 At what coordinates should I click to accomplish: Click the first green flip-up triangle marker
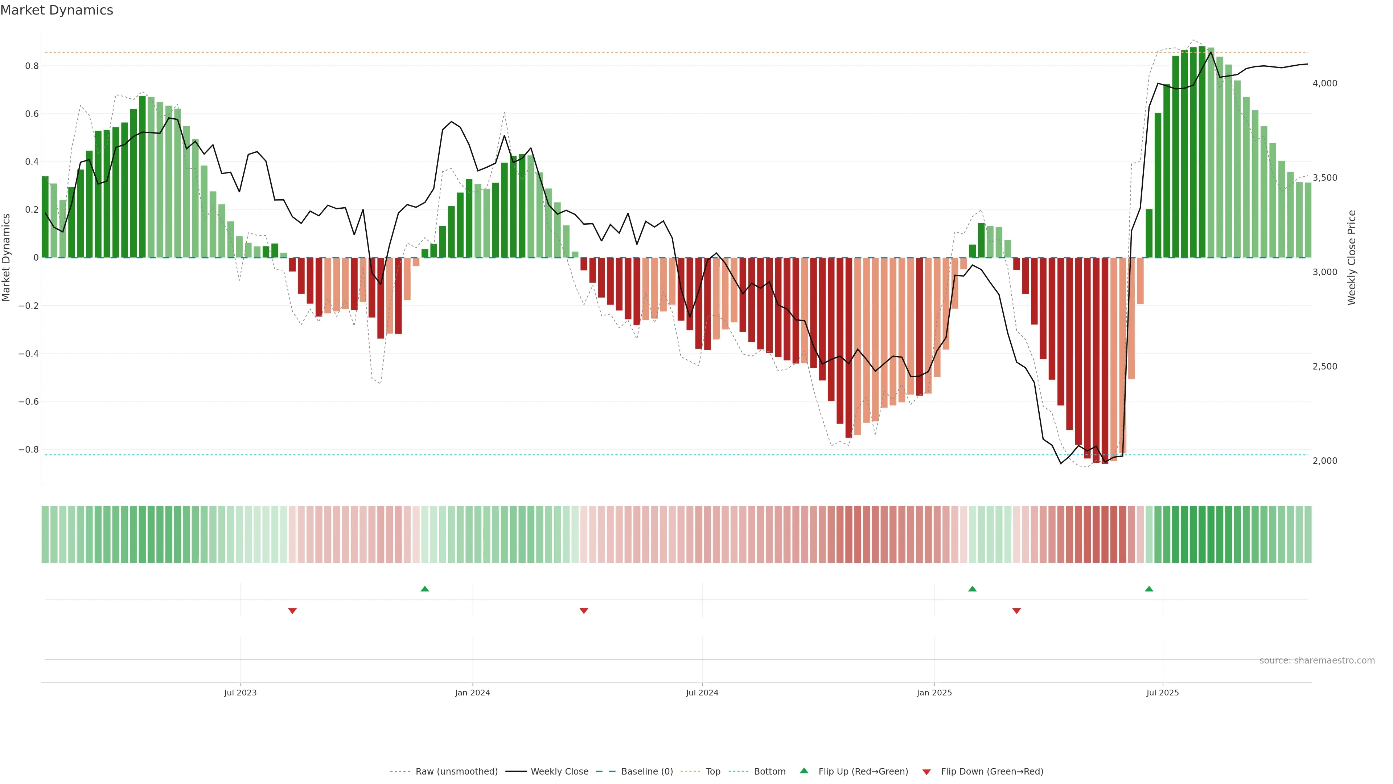tap(425, 589)
